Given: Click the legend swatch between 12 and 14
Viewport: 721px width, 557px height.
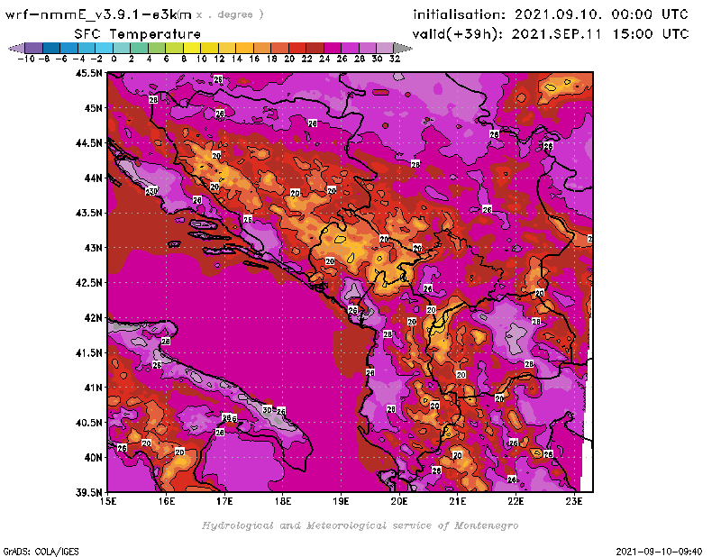Looking at the screenshot, I should tap(227, 48).
